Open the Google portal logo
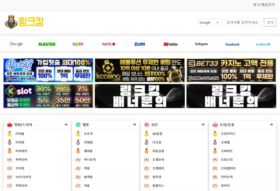Viewport: 280px width, 191px height. pos(16,44)
